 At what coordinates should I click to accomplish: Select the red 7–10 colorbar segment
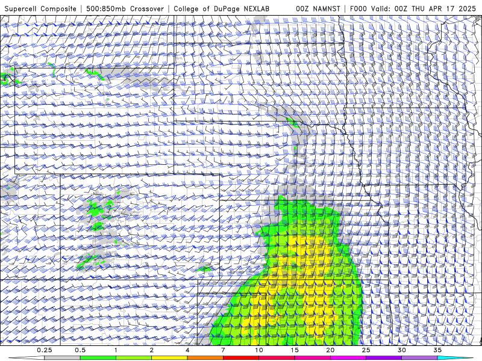tap(240, 358)
